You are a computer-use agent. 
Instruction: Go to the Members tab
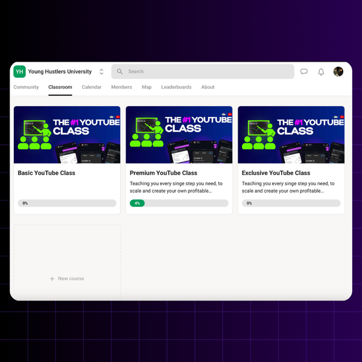[121, 87]
